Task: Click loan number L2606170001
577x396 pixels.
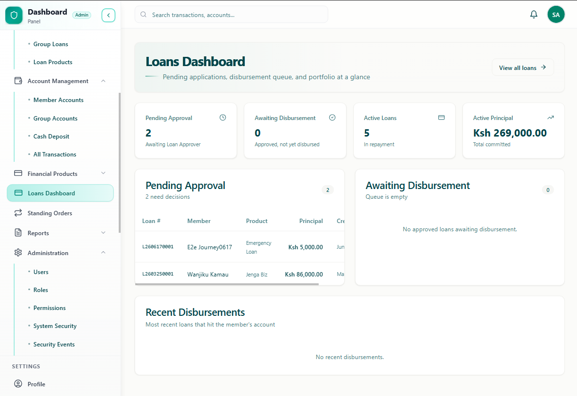Action: pyautogui.click(x=158, y=247)
